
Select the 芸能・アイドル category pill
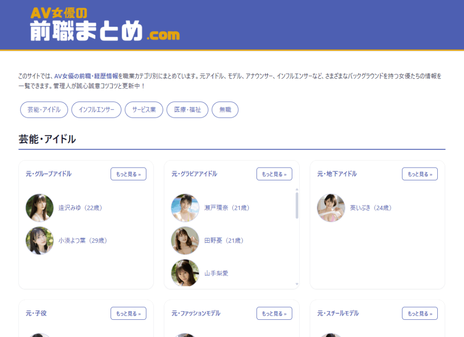(x=44, y=110)
